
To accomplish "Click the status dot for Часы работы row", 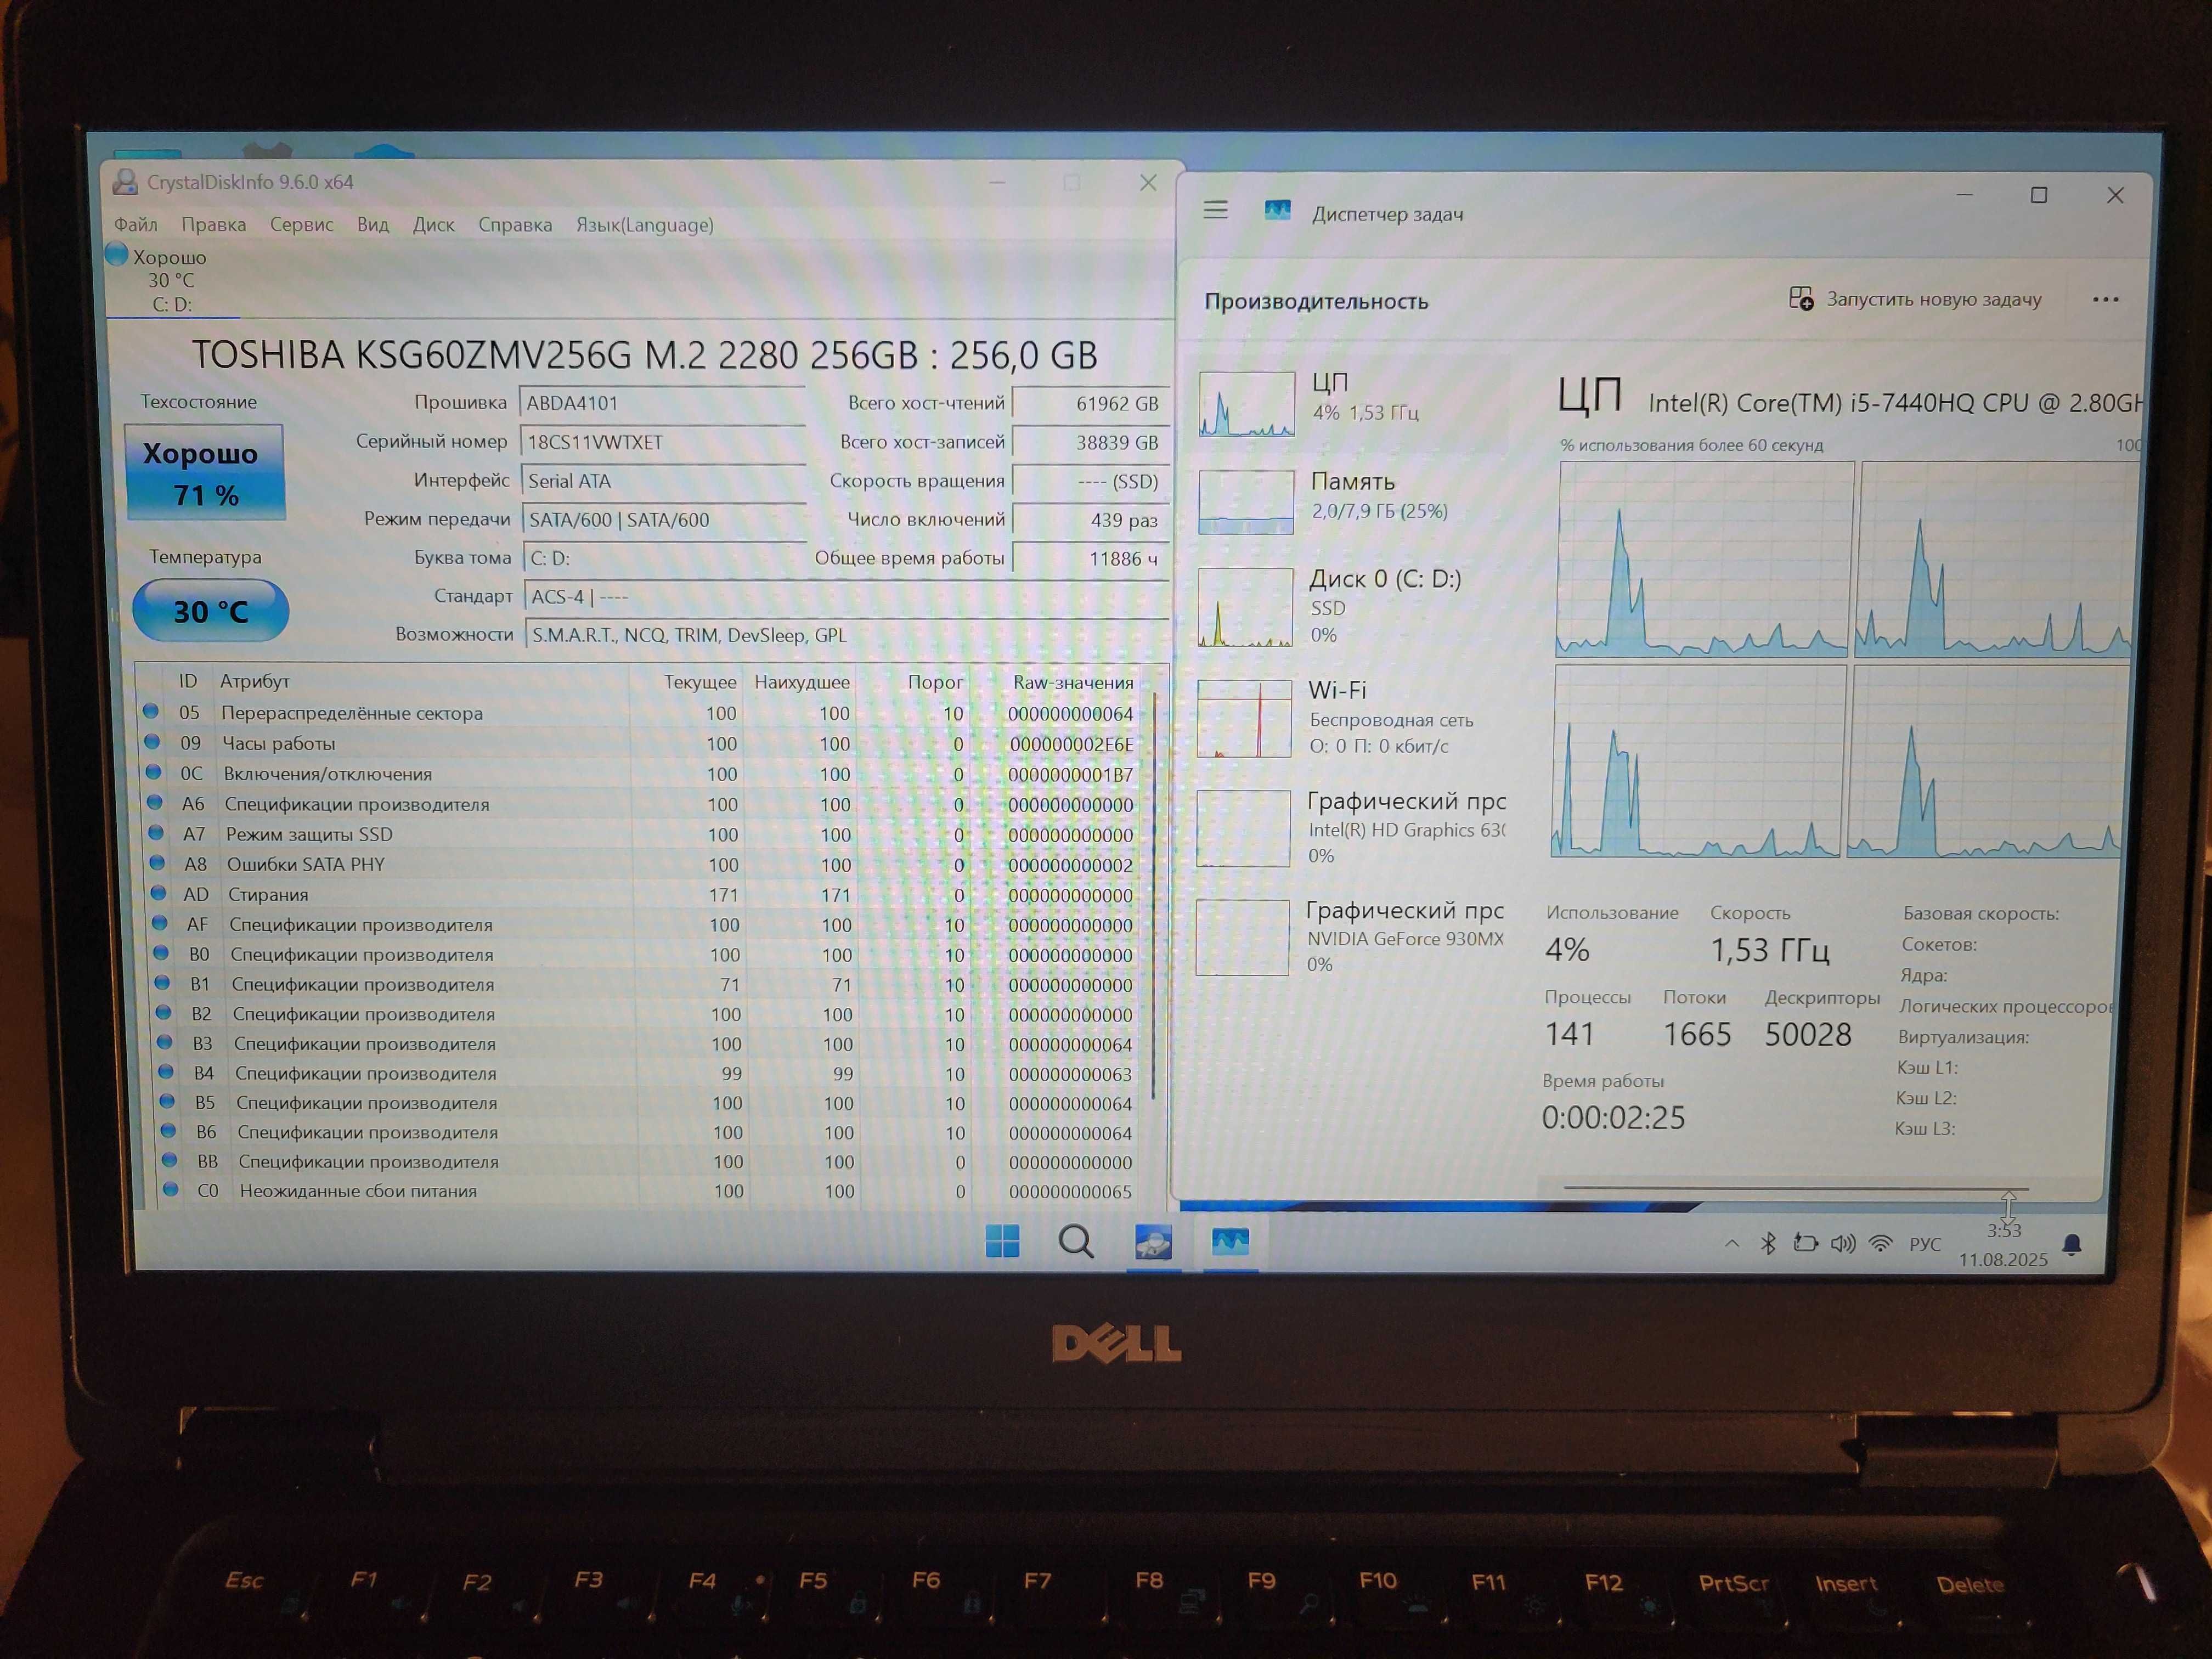I will [152, 742].
